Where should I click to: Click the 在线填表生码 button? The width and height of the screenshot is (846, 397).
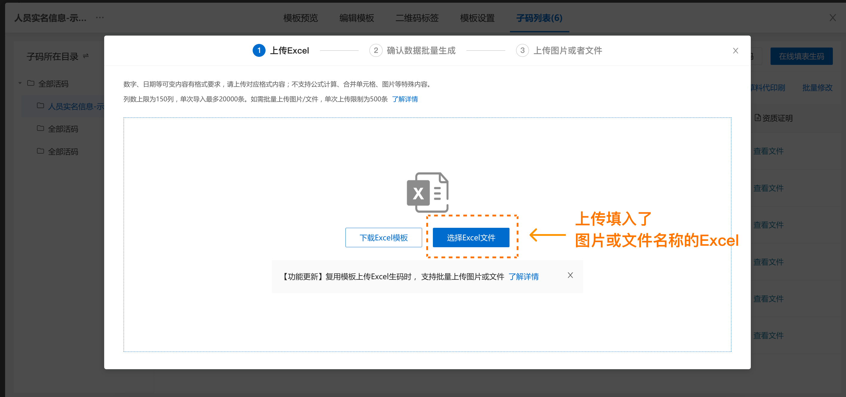pos(801,56)
